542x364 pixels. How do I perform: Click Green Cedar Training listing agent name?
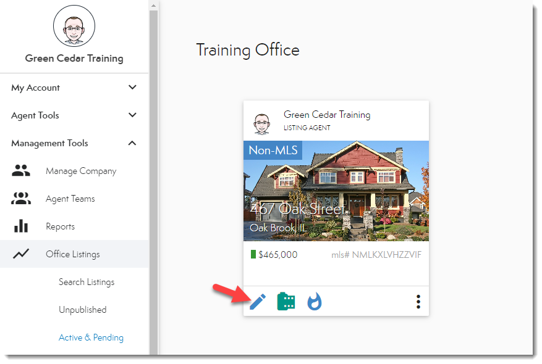coord(327,115)
